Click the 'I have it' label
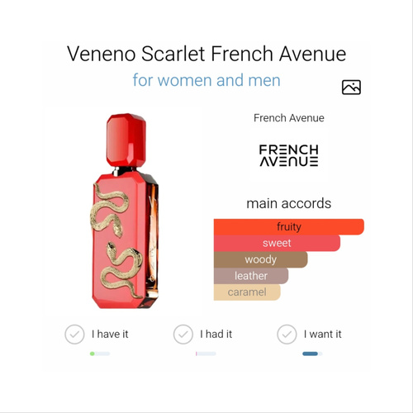This screenshot has height=413, width=413. pyautogui.click(x=110, y=335)
